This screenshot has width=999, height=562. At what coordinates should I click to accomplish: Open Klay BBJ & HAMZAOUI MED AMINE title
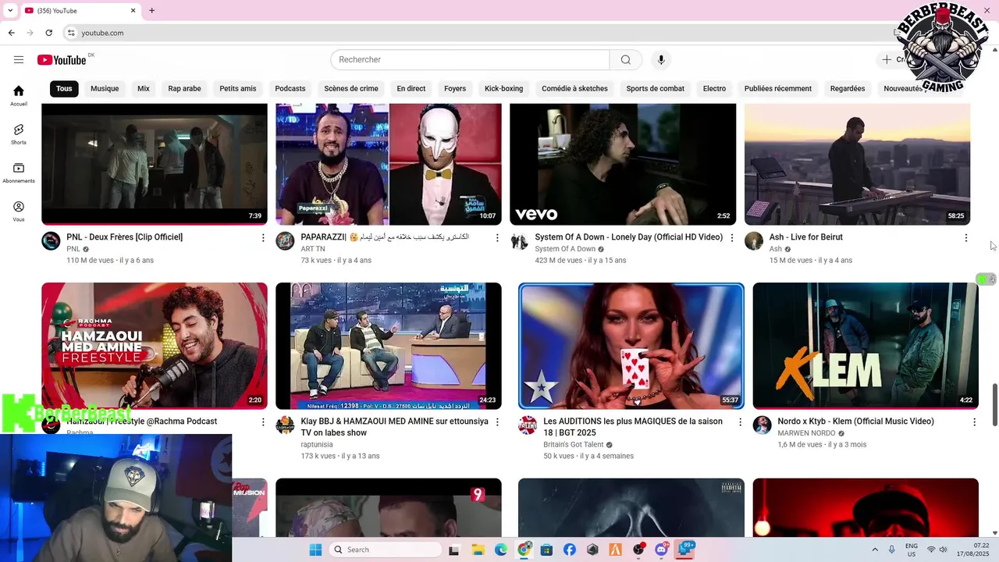click(x=395, y=427)
